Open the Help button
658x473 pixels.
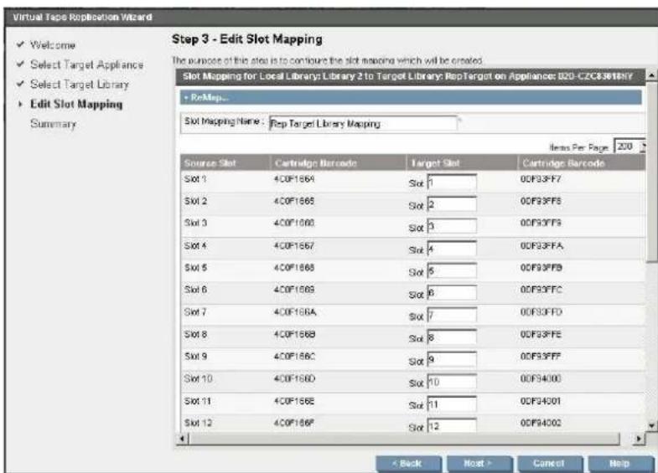click(x=620, y=463)
